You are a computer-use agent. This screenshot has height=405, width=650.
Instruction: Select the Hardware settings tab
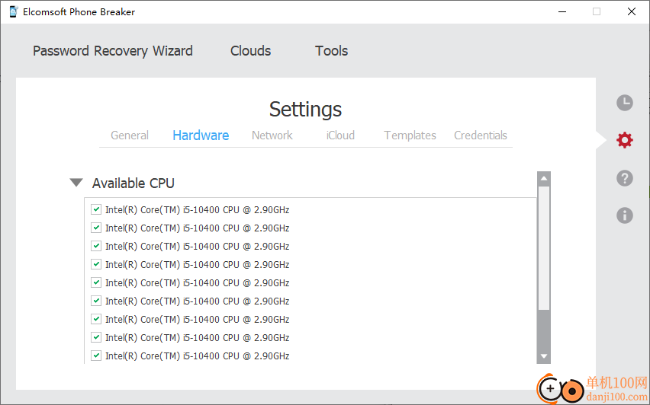201,136
